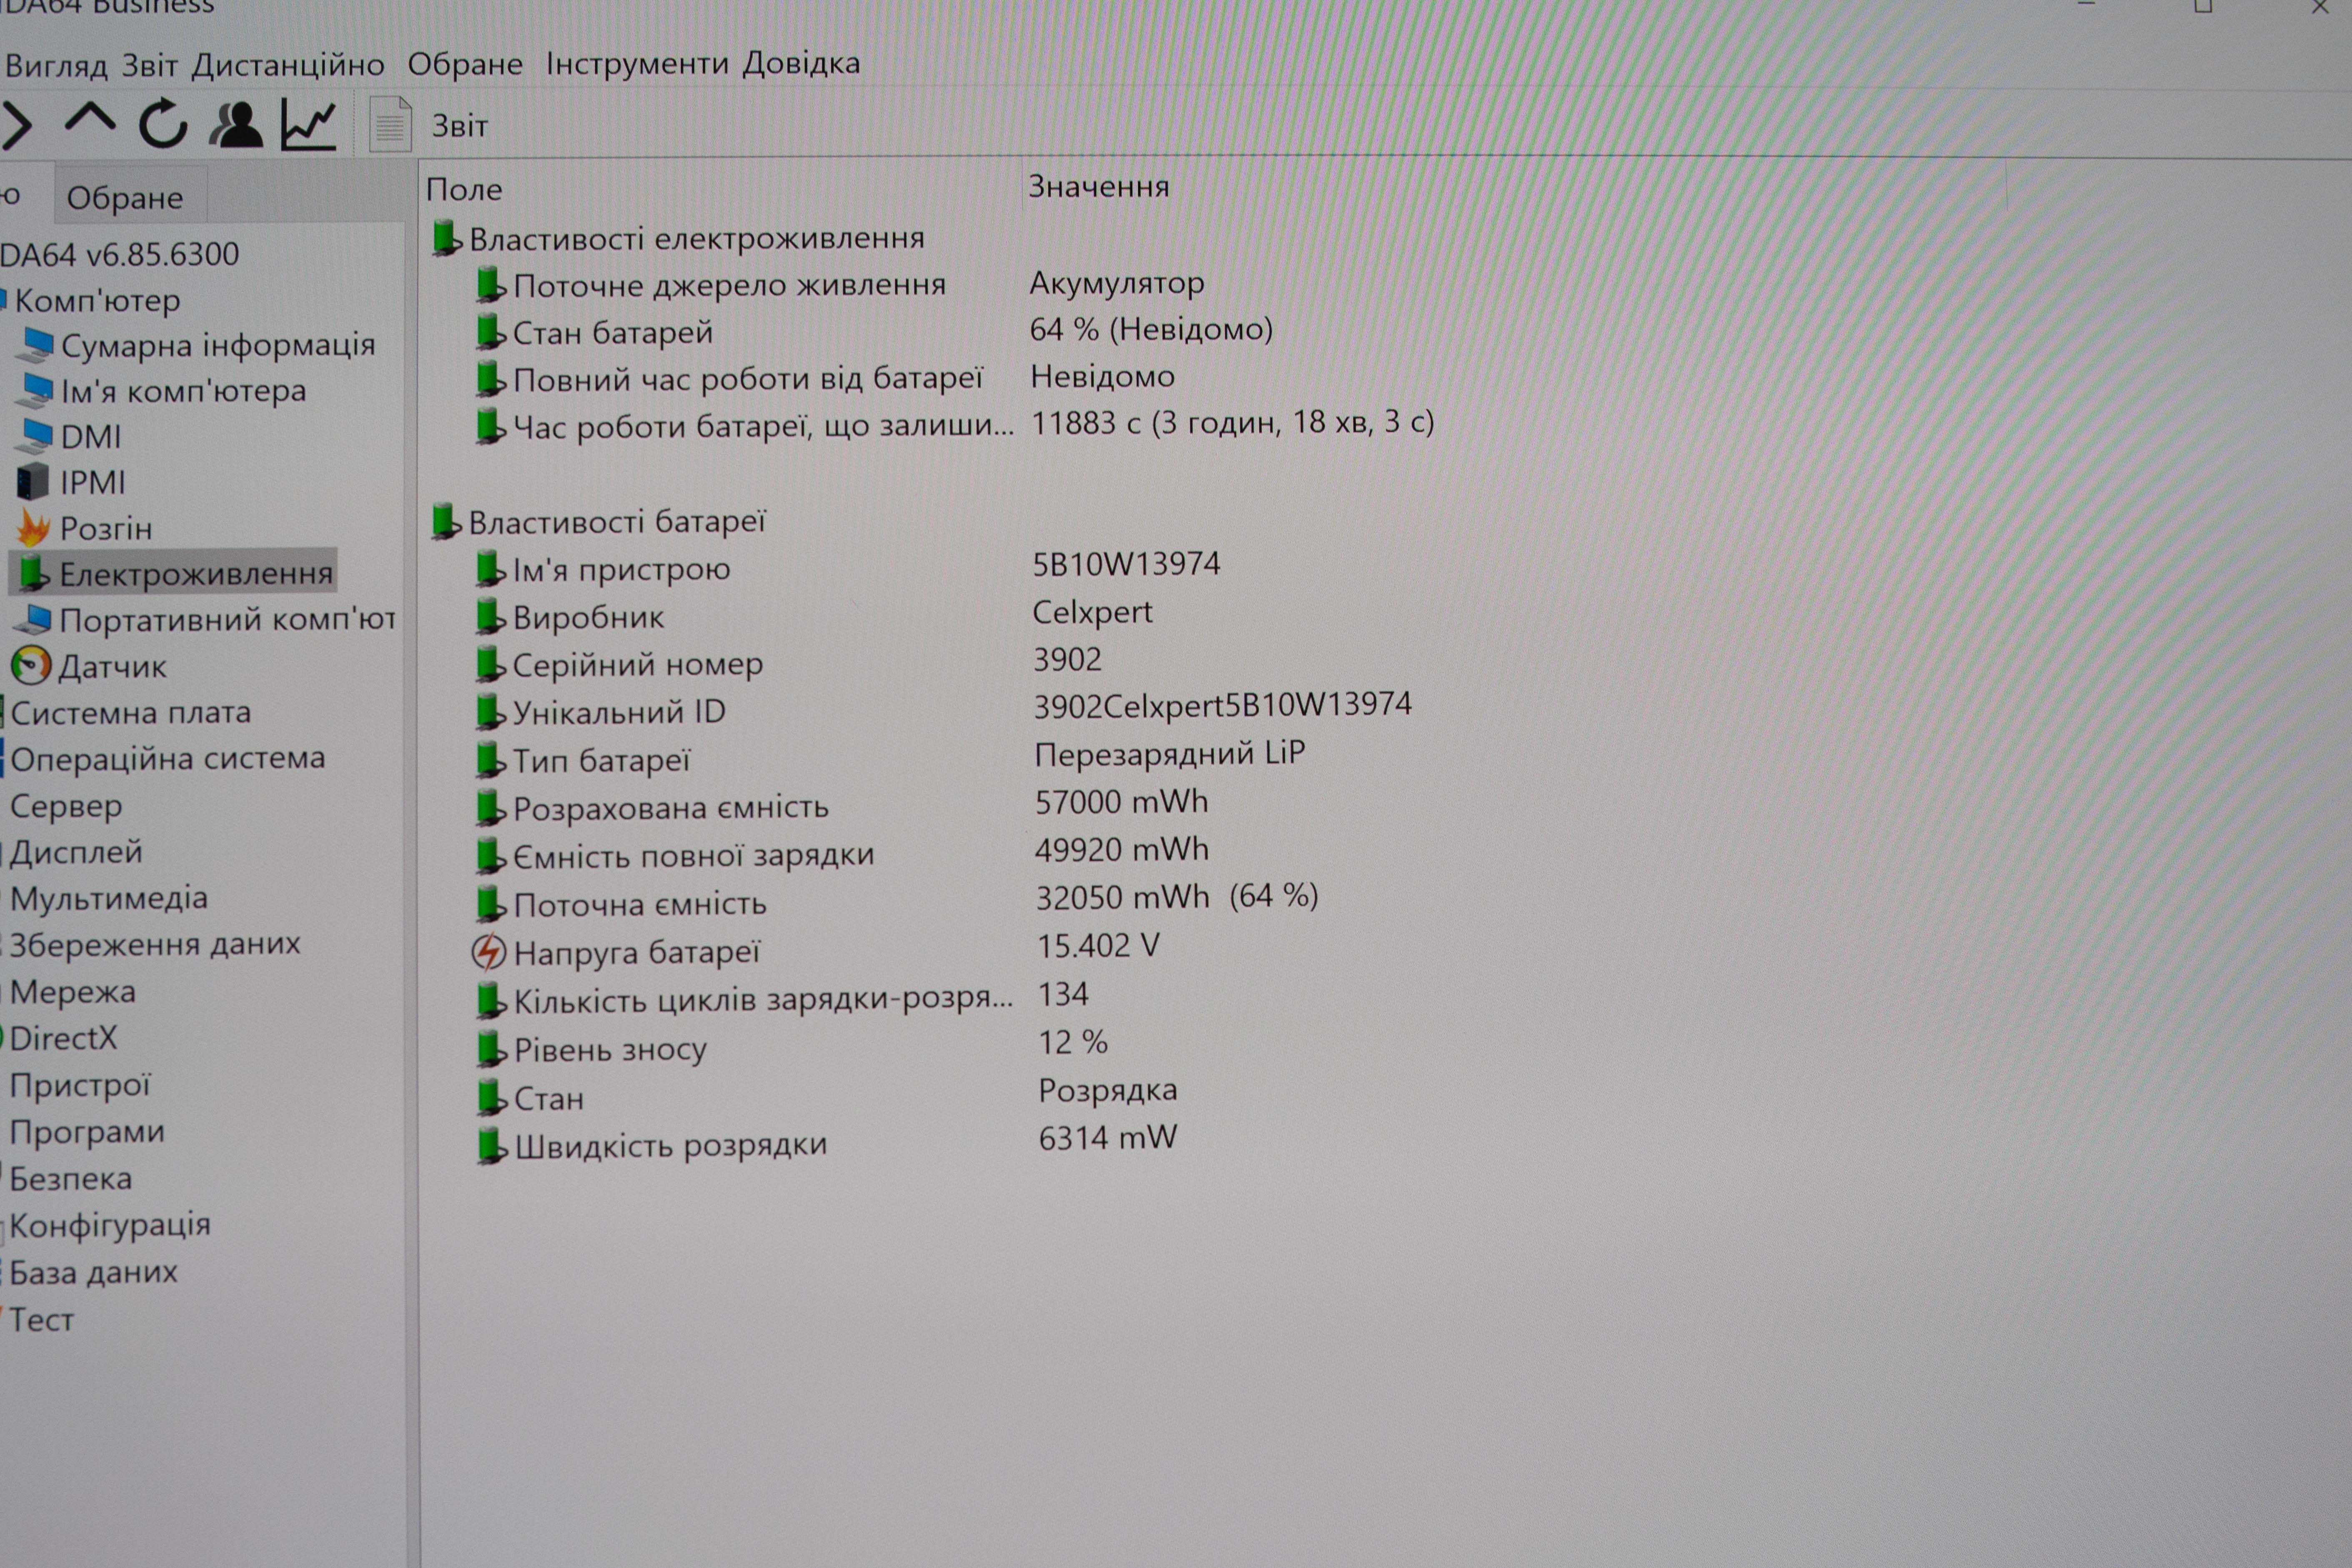This screenshot has height=1568, width=2352.
Task: Click battery icon beside Властивості батареї
Action: 446,521
